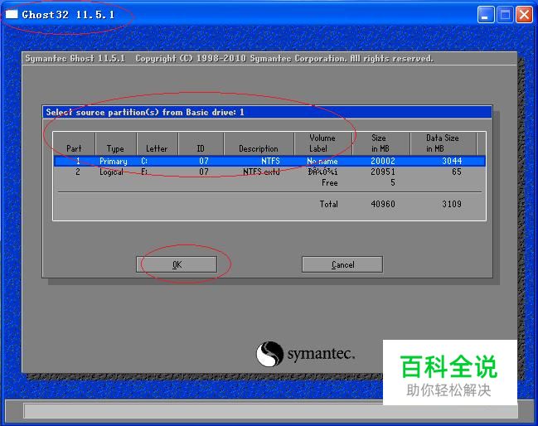Close the Ghost32 11.5.1 window
This screenshot has height=426, width=538.
[524, 15]
